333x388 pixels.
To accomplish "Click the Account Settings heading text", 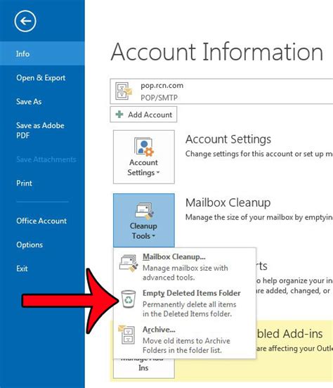I will coord(228,139).
